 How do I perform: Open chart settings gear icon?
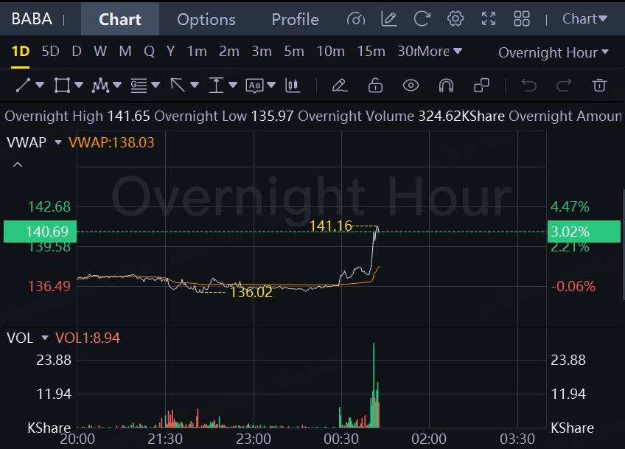455,18
